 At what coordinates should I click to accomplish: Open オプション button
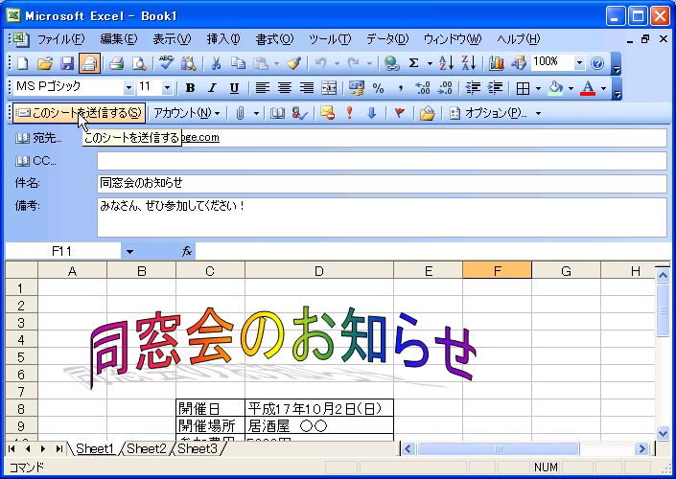(495, 113)
